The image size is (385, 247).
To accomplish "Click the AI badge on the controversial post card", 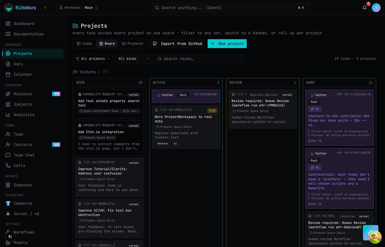I will [315, 167].
